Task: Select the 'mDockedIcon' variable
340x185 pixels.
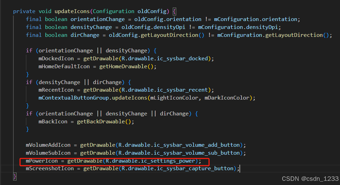Action: pos(56,59)
